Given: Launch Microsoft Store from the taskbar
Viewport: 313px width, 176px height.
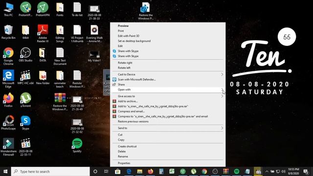Looking at the screenshot, I should [x=117, y=172].
